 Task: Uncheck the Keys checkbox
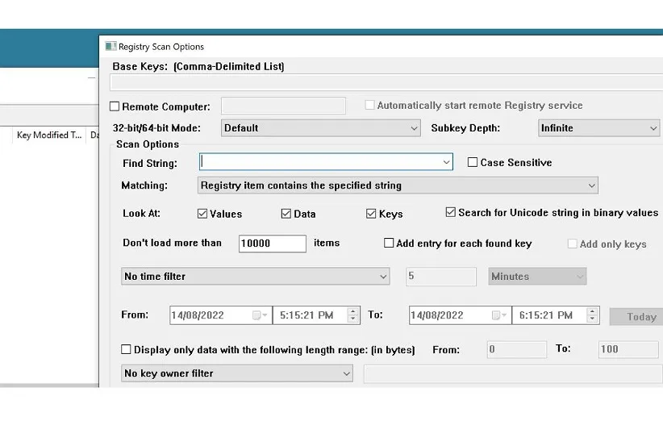pyautogui.click(x=371, y=214)
